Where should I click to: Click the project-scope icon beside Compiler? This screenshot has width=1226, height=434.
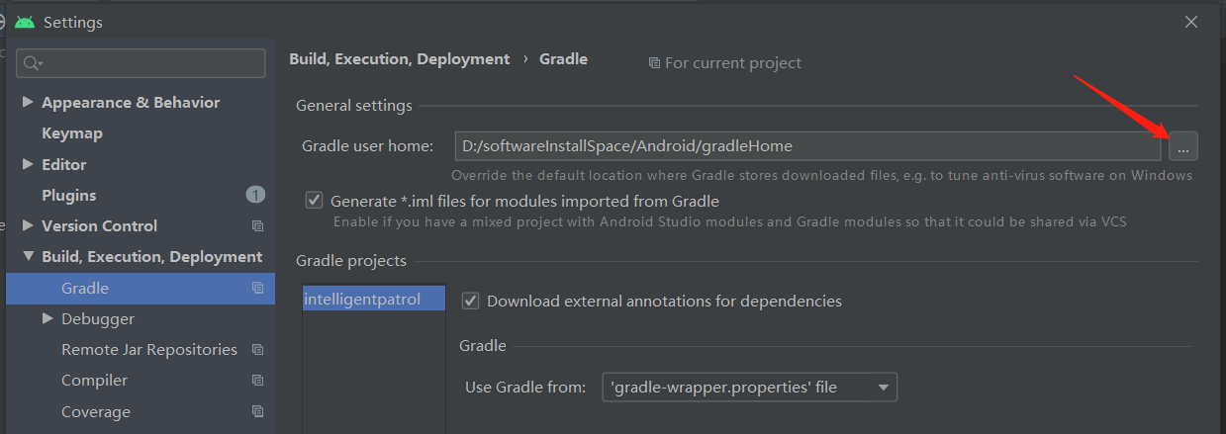point(257,381)
